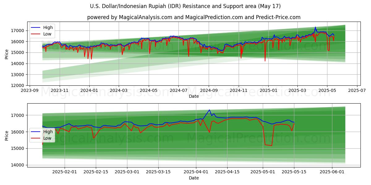Click the 2025-03-01 date tick label
Viewport: 371px width, 185px height.
pos(127,172)
